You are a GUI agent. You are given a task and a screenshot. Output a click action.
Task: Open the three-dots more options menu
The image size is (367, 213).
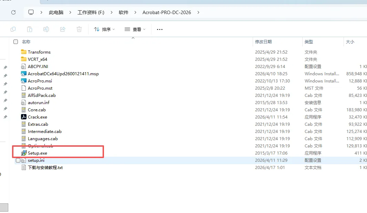point(160,30)
